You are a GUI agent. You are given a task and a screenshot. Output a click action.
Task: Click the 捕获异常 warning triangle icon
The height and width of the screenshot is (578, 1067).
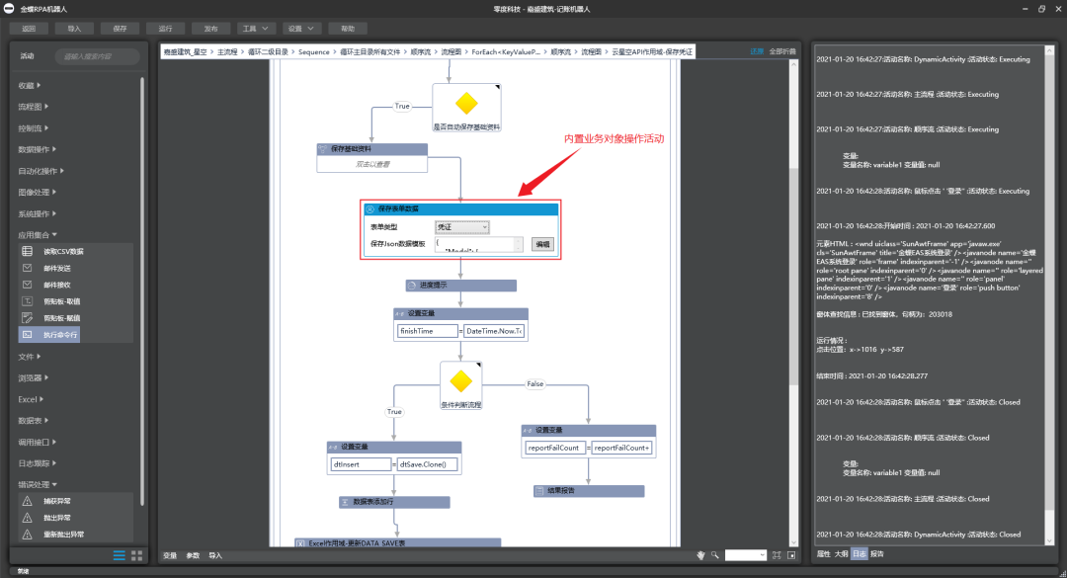(28, 501)
